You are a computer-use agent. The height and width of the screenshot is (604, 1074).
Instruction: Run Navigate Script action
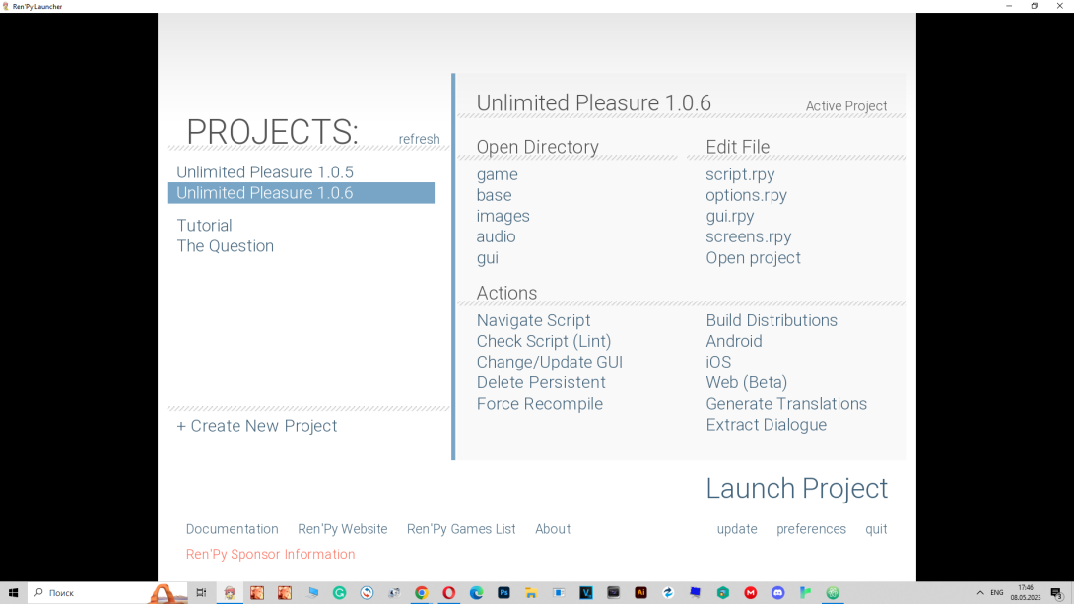(x=534, y=320)
